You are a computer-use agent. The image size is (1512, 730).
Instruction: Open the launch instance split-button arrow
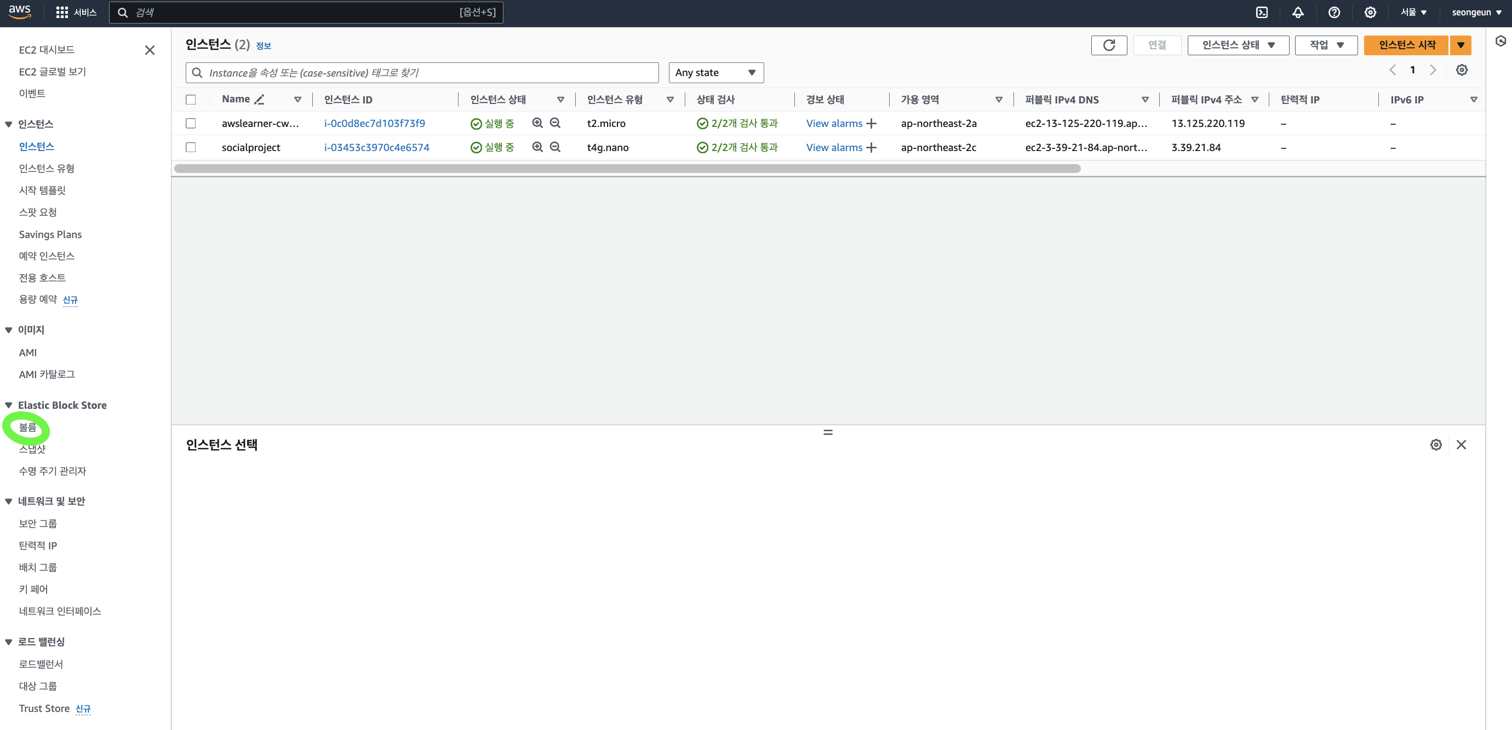click(x=1461, y=45)
